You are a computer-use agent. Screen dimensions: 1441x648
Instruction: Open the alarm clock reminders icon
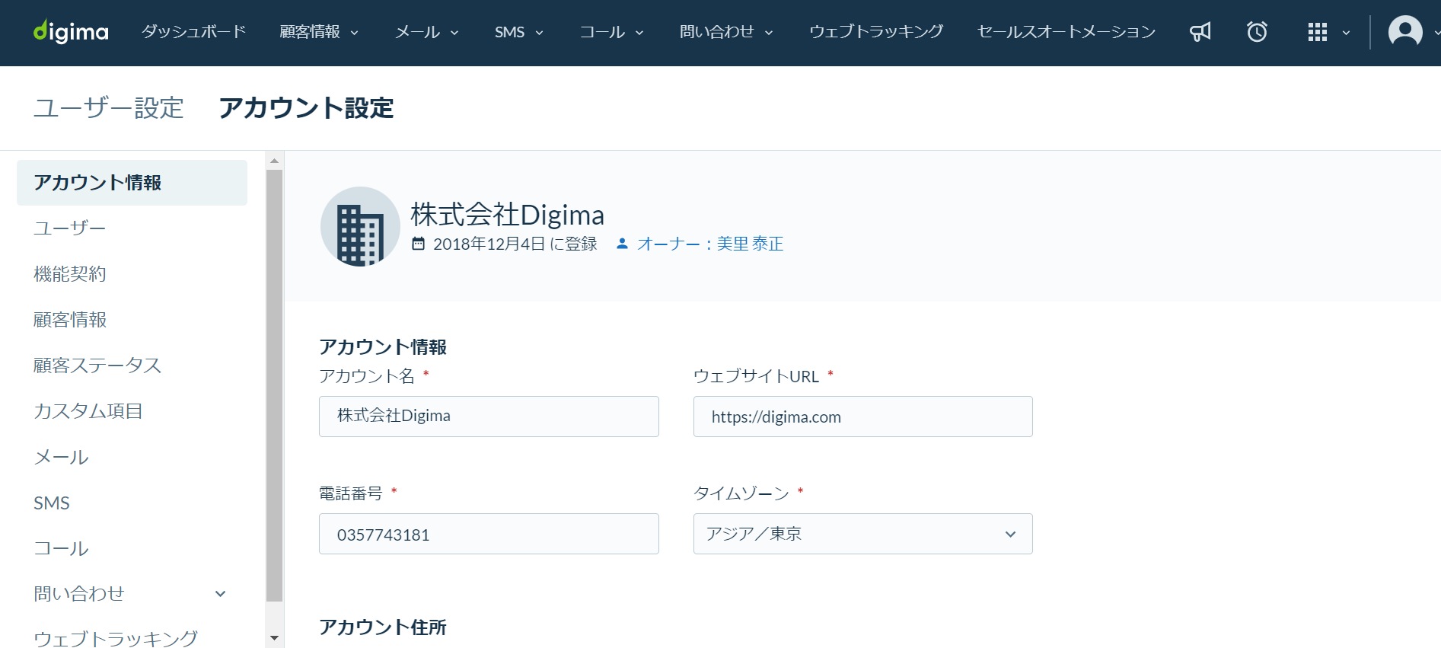pos(1257,32)
